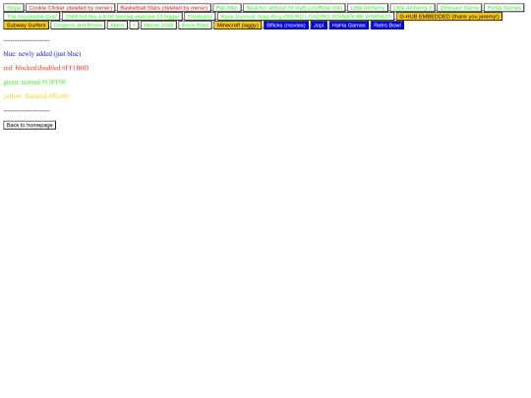The image size is (531, 398).
Task: Click 'yellow: featured' legend text
Action: click(x=36, y=96)
